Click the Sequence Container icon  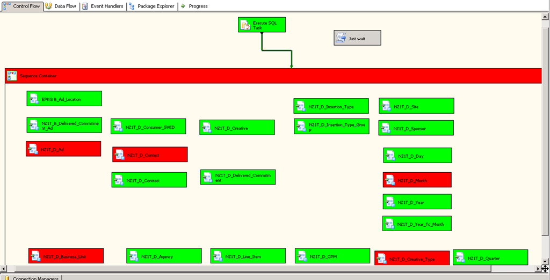pyautogui.click(x=12, y=76)
